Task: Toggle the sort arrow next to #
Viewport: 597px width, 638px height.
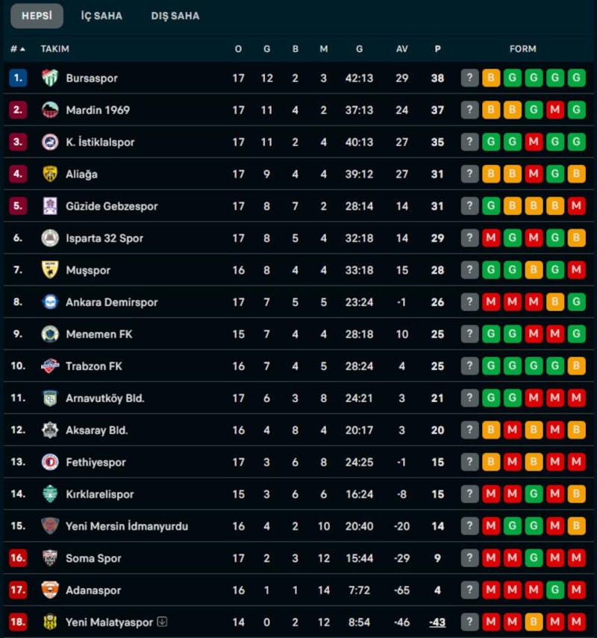Action: click(22, 49)
